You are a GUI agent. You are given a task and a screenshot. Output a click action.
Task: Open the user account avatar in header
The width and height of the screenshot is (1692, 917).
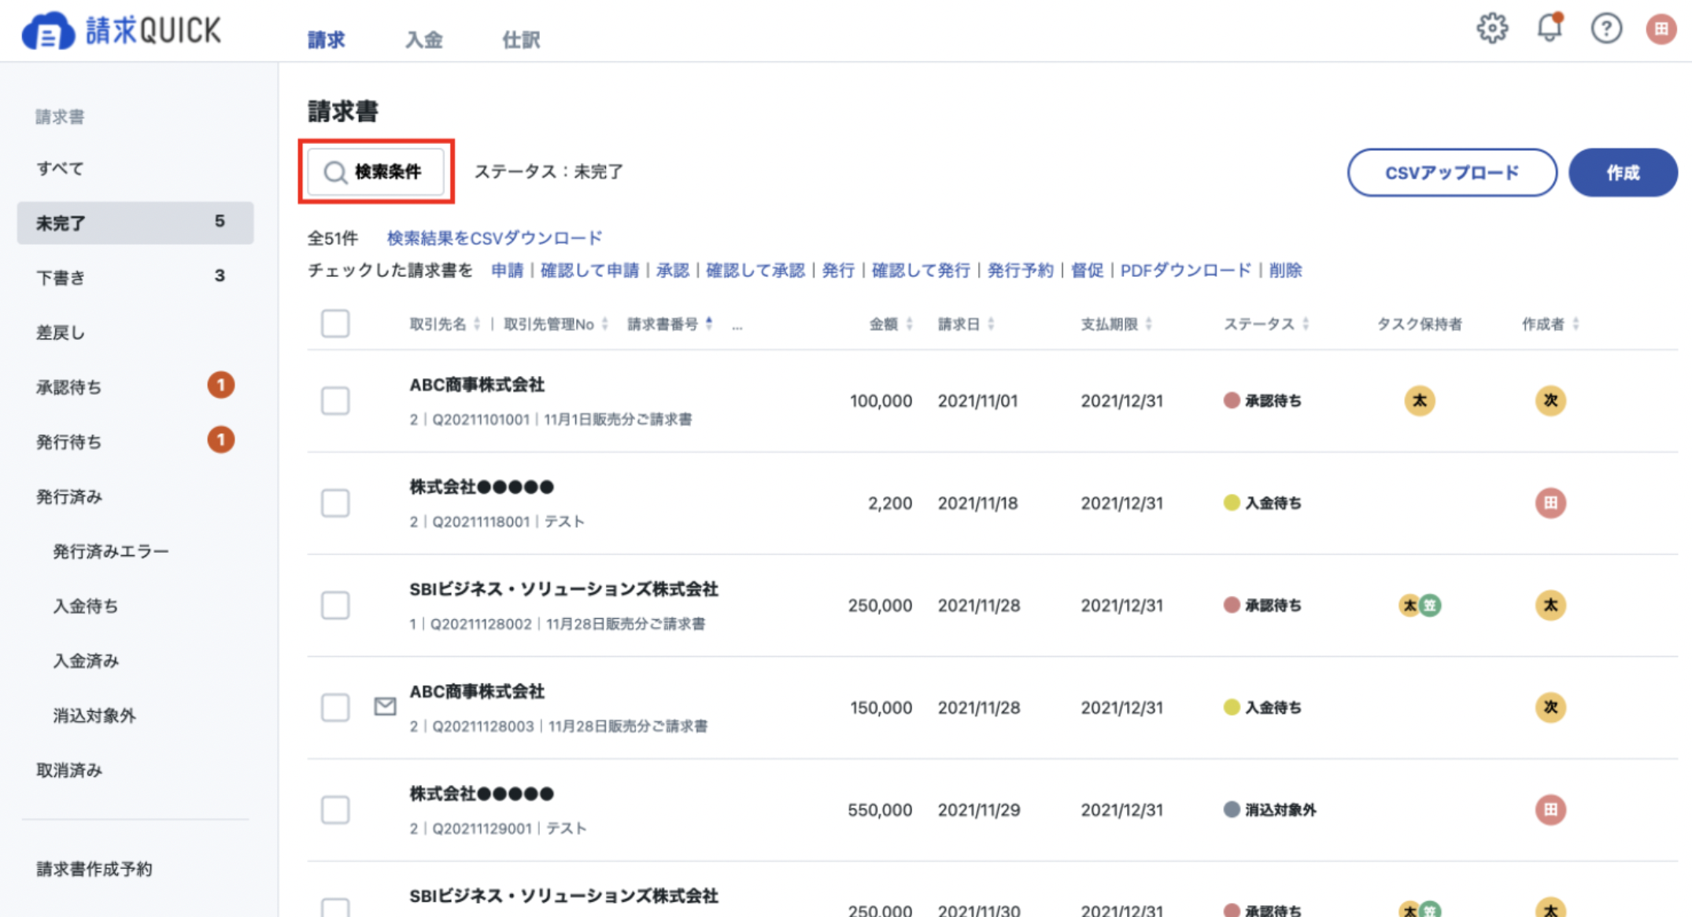coord(1661,29)
